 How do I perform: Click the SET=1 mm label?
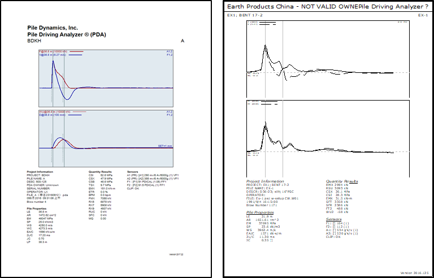pyautogui.click(x=164, y=146)
